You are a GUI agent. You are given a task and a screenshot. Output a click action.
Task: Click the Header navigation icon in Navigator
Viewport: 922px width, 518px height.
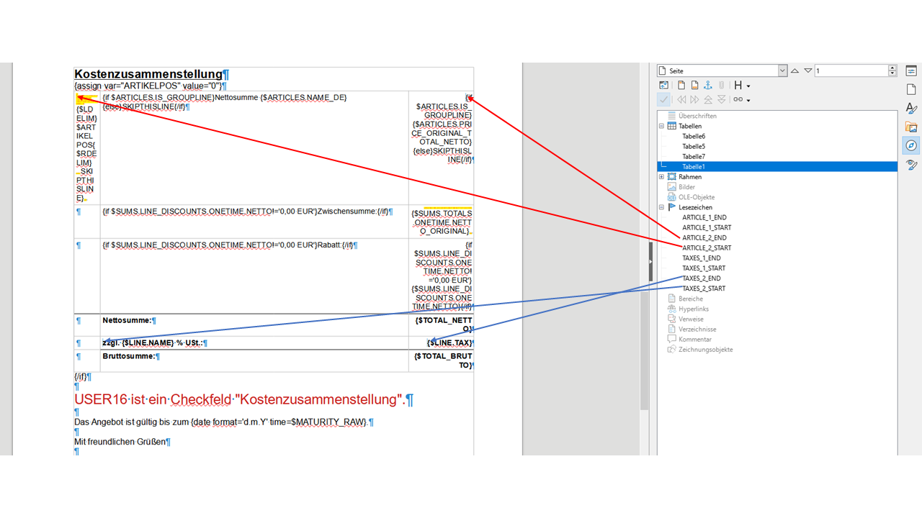pos(679,86)
